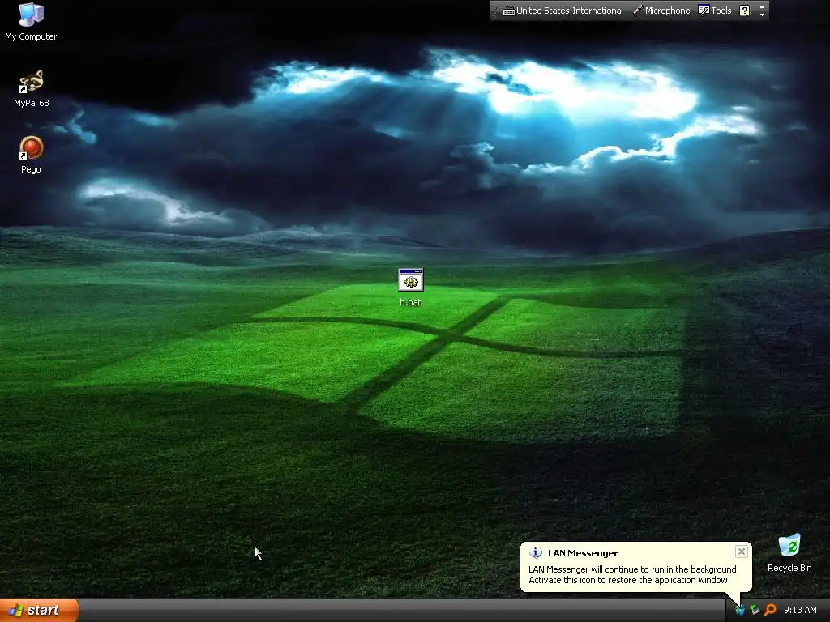Toggle the Microphone in the language bar
Viewport: 830px width, 622px height.
coord(661,11)
